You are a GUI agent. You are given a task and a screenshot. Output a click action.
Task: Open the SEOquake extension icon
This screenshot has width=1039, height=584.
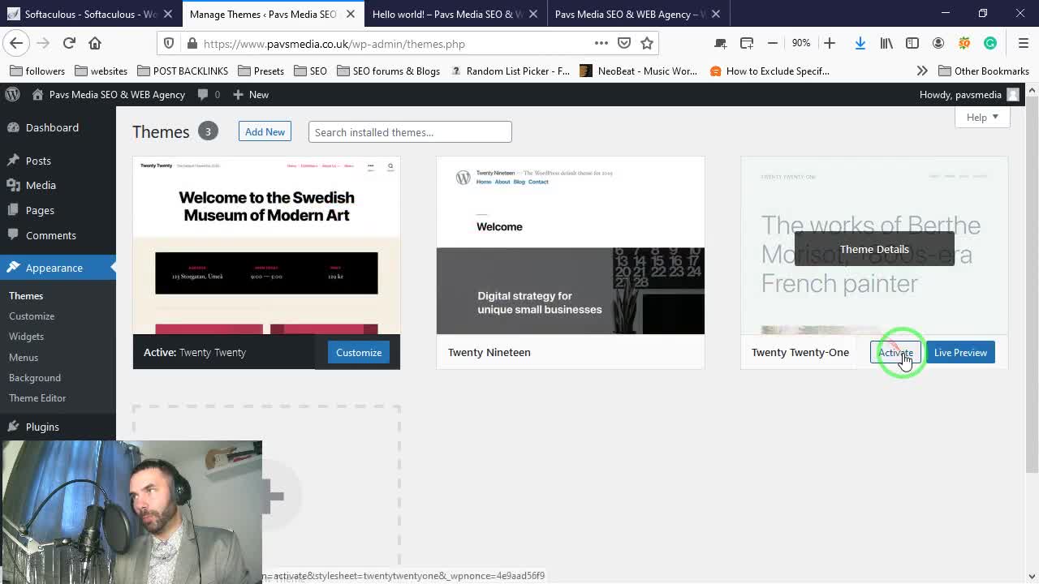(964, 43)
